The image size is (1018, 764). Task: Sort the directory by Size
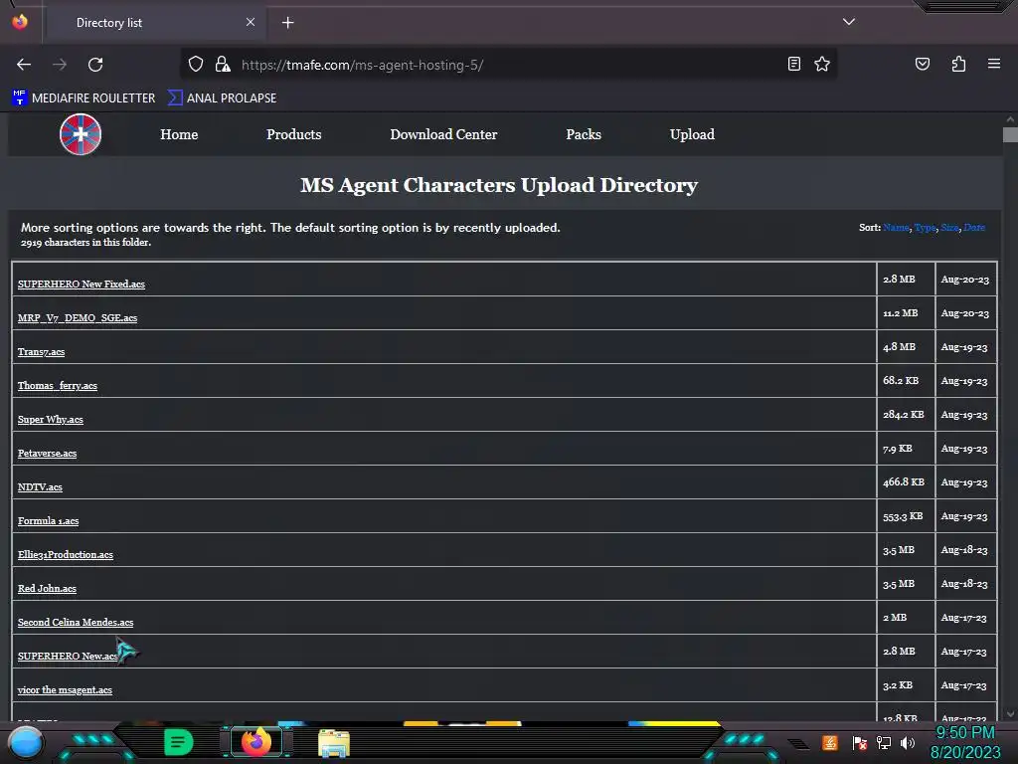pos(949,228)
